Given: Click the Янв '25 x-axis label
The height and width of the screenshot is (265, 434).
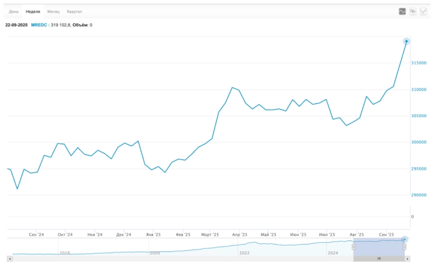Looking at the screenshot, I should pyautogui.click(x=153, y=235).
